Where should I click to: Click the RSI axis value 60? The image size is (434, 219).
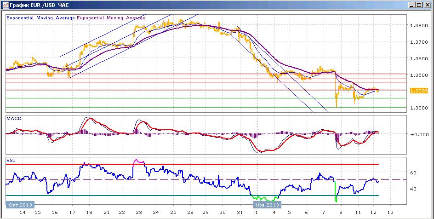point(414,173)
